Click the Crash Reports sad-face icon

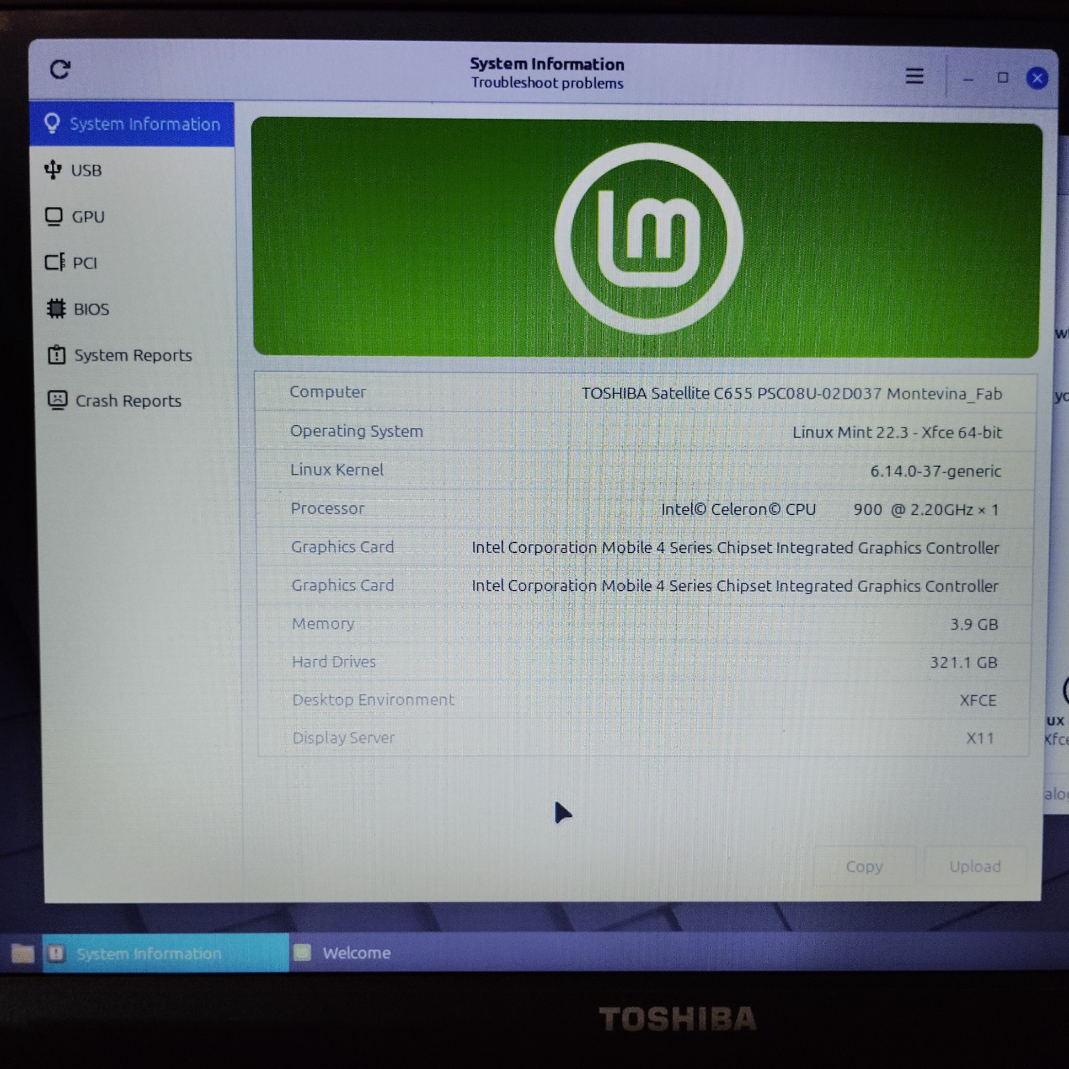[x=57, y=400]
